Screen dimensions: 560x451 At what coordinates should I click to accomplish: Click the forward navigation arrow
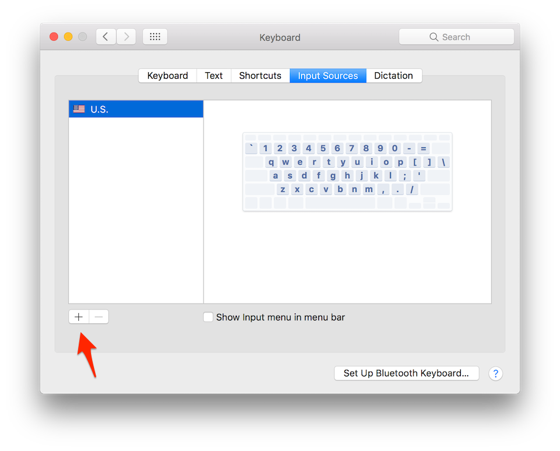126,36
